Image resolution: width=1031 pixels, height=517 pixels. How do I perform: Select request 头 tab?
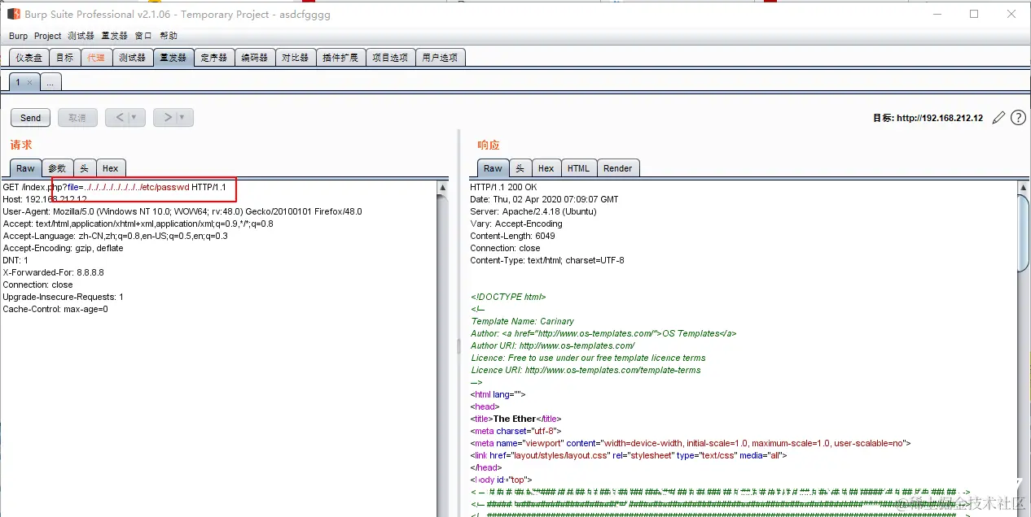[84, 168]
